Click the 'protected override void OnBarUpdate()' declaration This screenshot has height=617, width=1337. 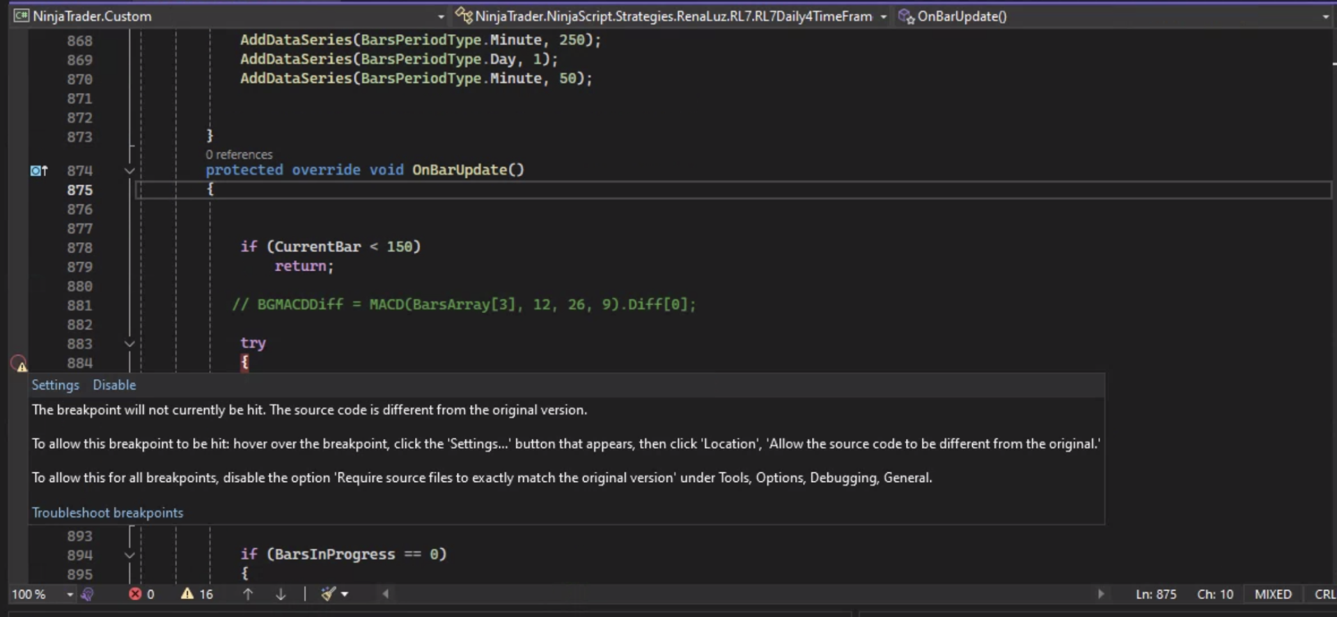(x=365, y=170)
